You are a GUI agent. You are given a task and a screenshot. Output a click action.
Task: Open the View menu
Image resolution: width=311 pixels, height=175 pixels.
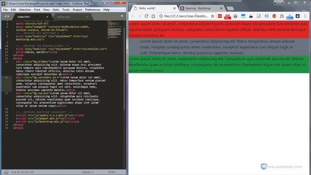pos(46,10)
